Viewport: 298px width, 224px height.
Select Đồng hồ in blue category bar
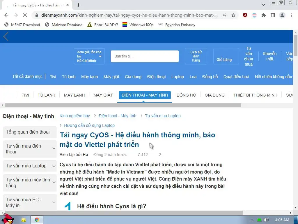pyautogui.click(x=210, y=77)
